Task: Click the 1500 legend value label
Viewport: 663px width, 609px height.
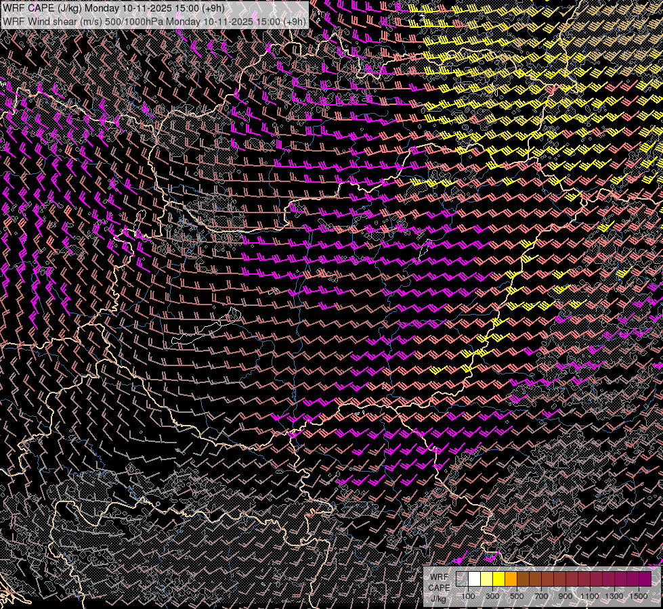Action: [x=639, y=596]
